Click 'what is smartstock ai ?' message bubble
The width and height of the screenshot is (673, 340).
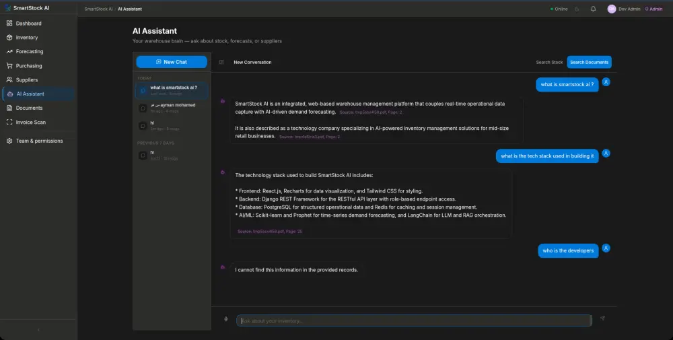coord(567,85)
